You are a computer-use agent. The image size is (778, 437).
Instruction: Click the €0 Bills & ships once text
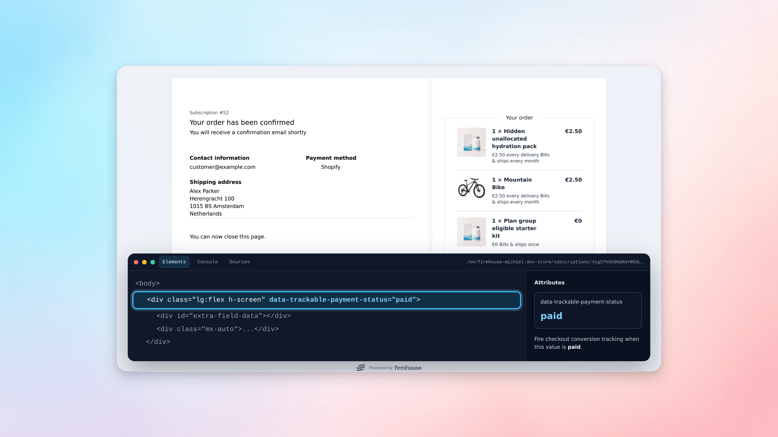(x=515, y=244)
